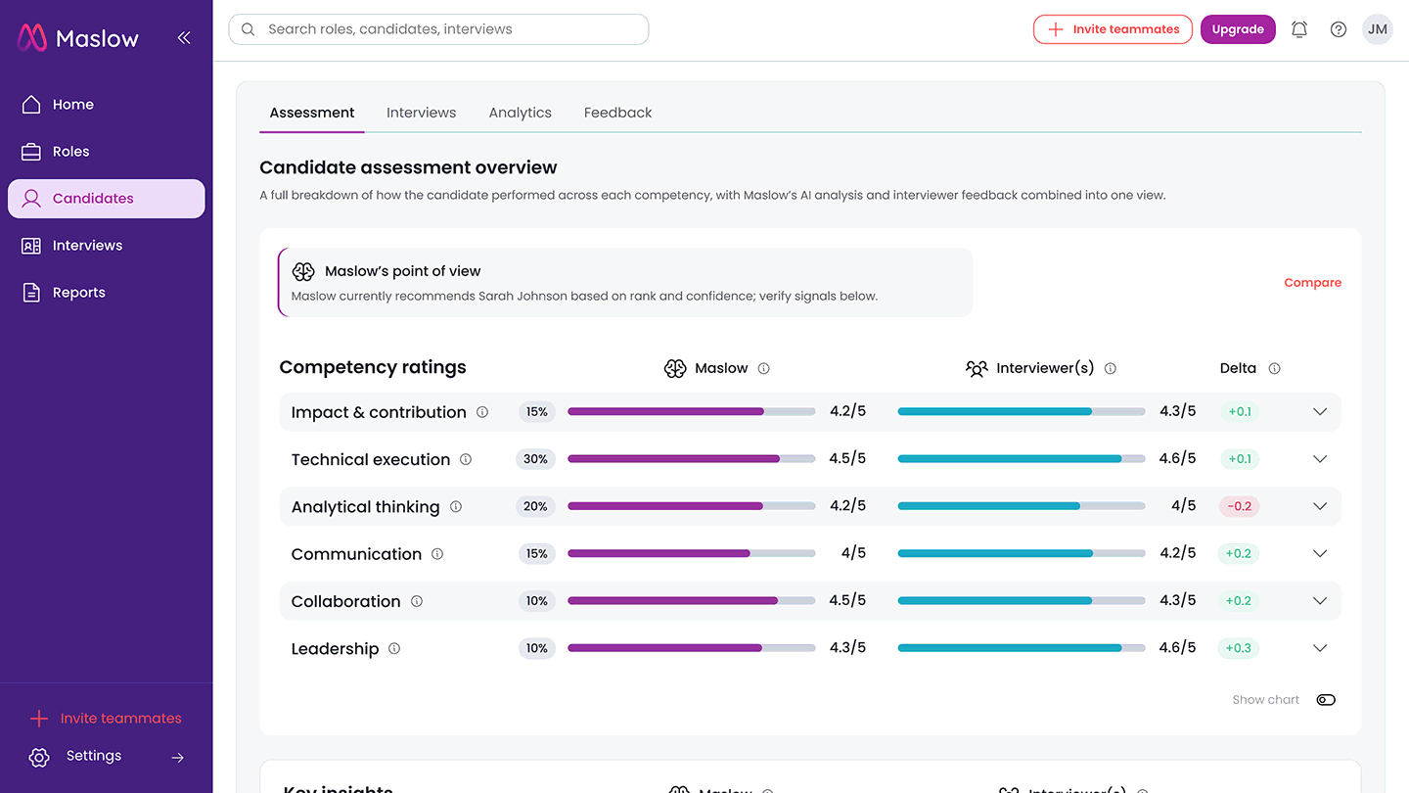Expand the Technical execution row

point(1320,459)
